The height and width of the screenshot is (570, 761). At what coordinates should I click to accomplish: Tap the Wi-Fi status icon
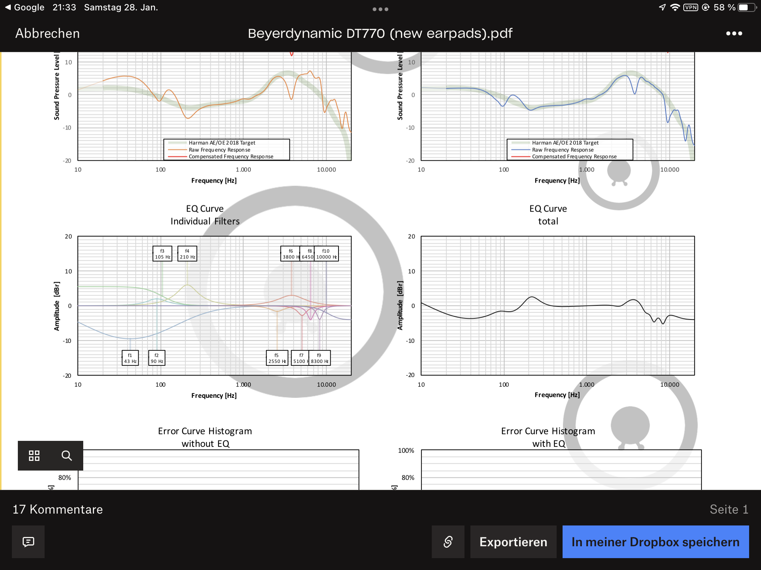click(675, 7)
